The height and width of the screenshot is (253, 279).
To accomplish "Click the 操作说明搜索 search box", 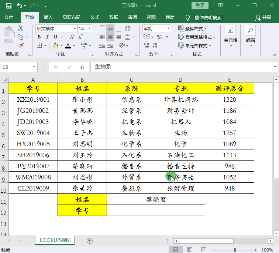I will [208, 17].
